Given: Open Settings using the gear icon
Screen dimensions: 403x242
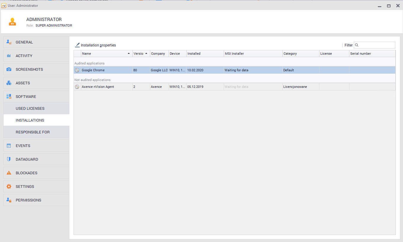Looking at the screenshot, I should point(9,186).
